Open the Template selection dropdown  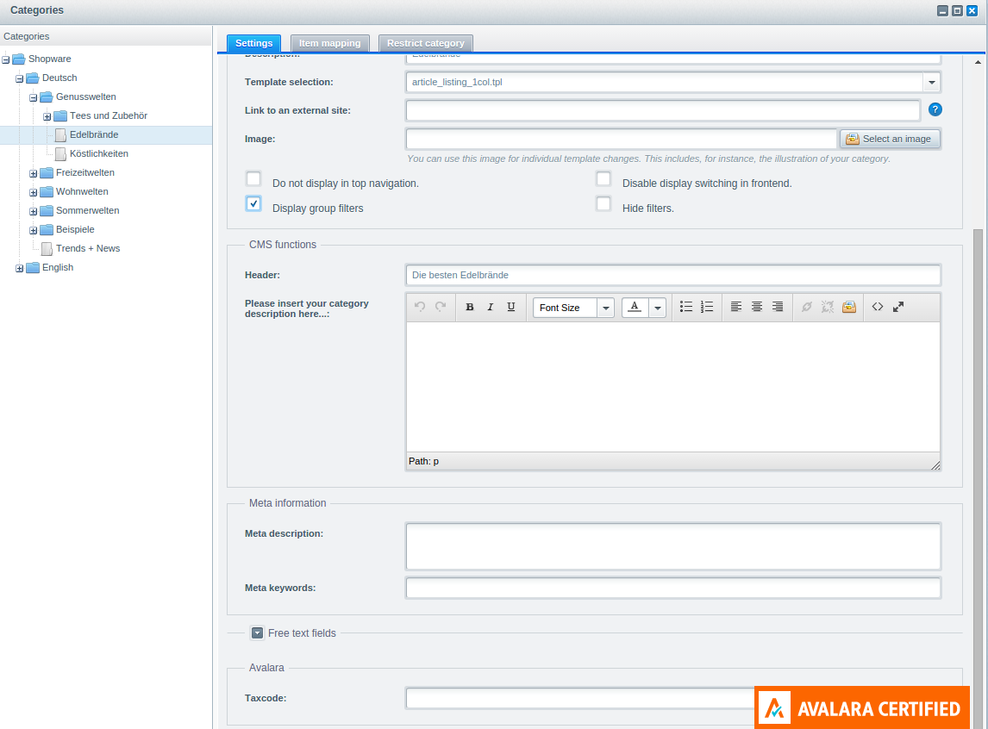pos(931,82)
